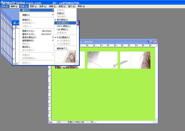Expand the 变量(B) submenu

(x=37, y=55)
